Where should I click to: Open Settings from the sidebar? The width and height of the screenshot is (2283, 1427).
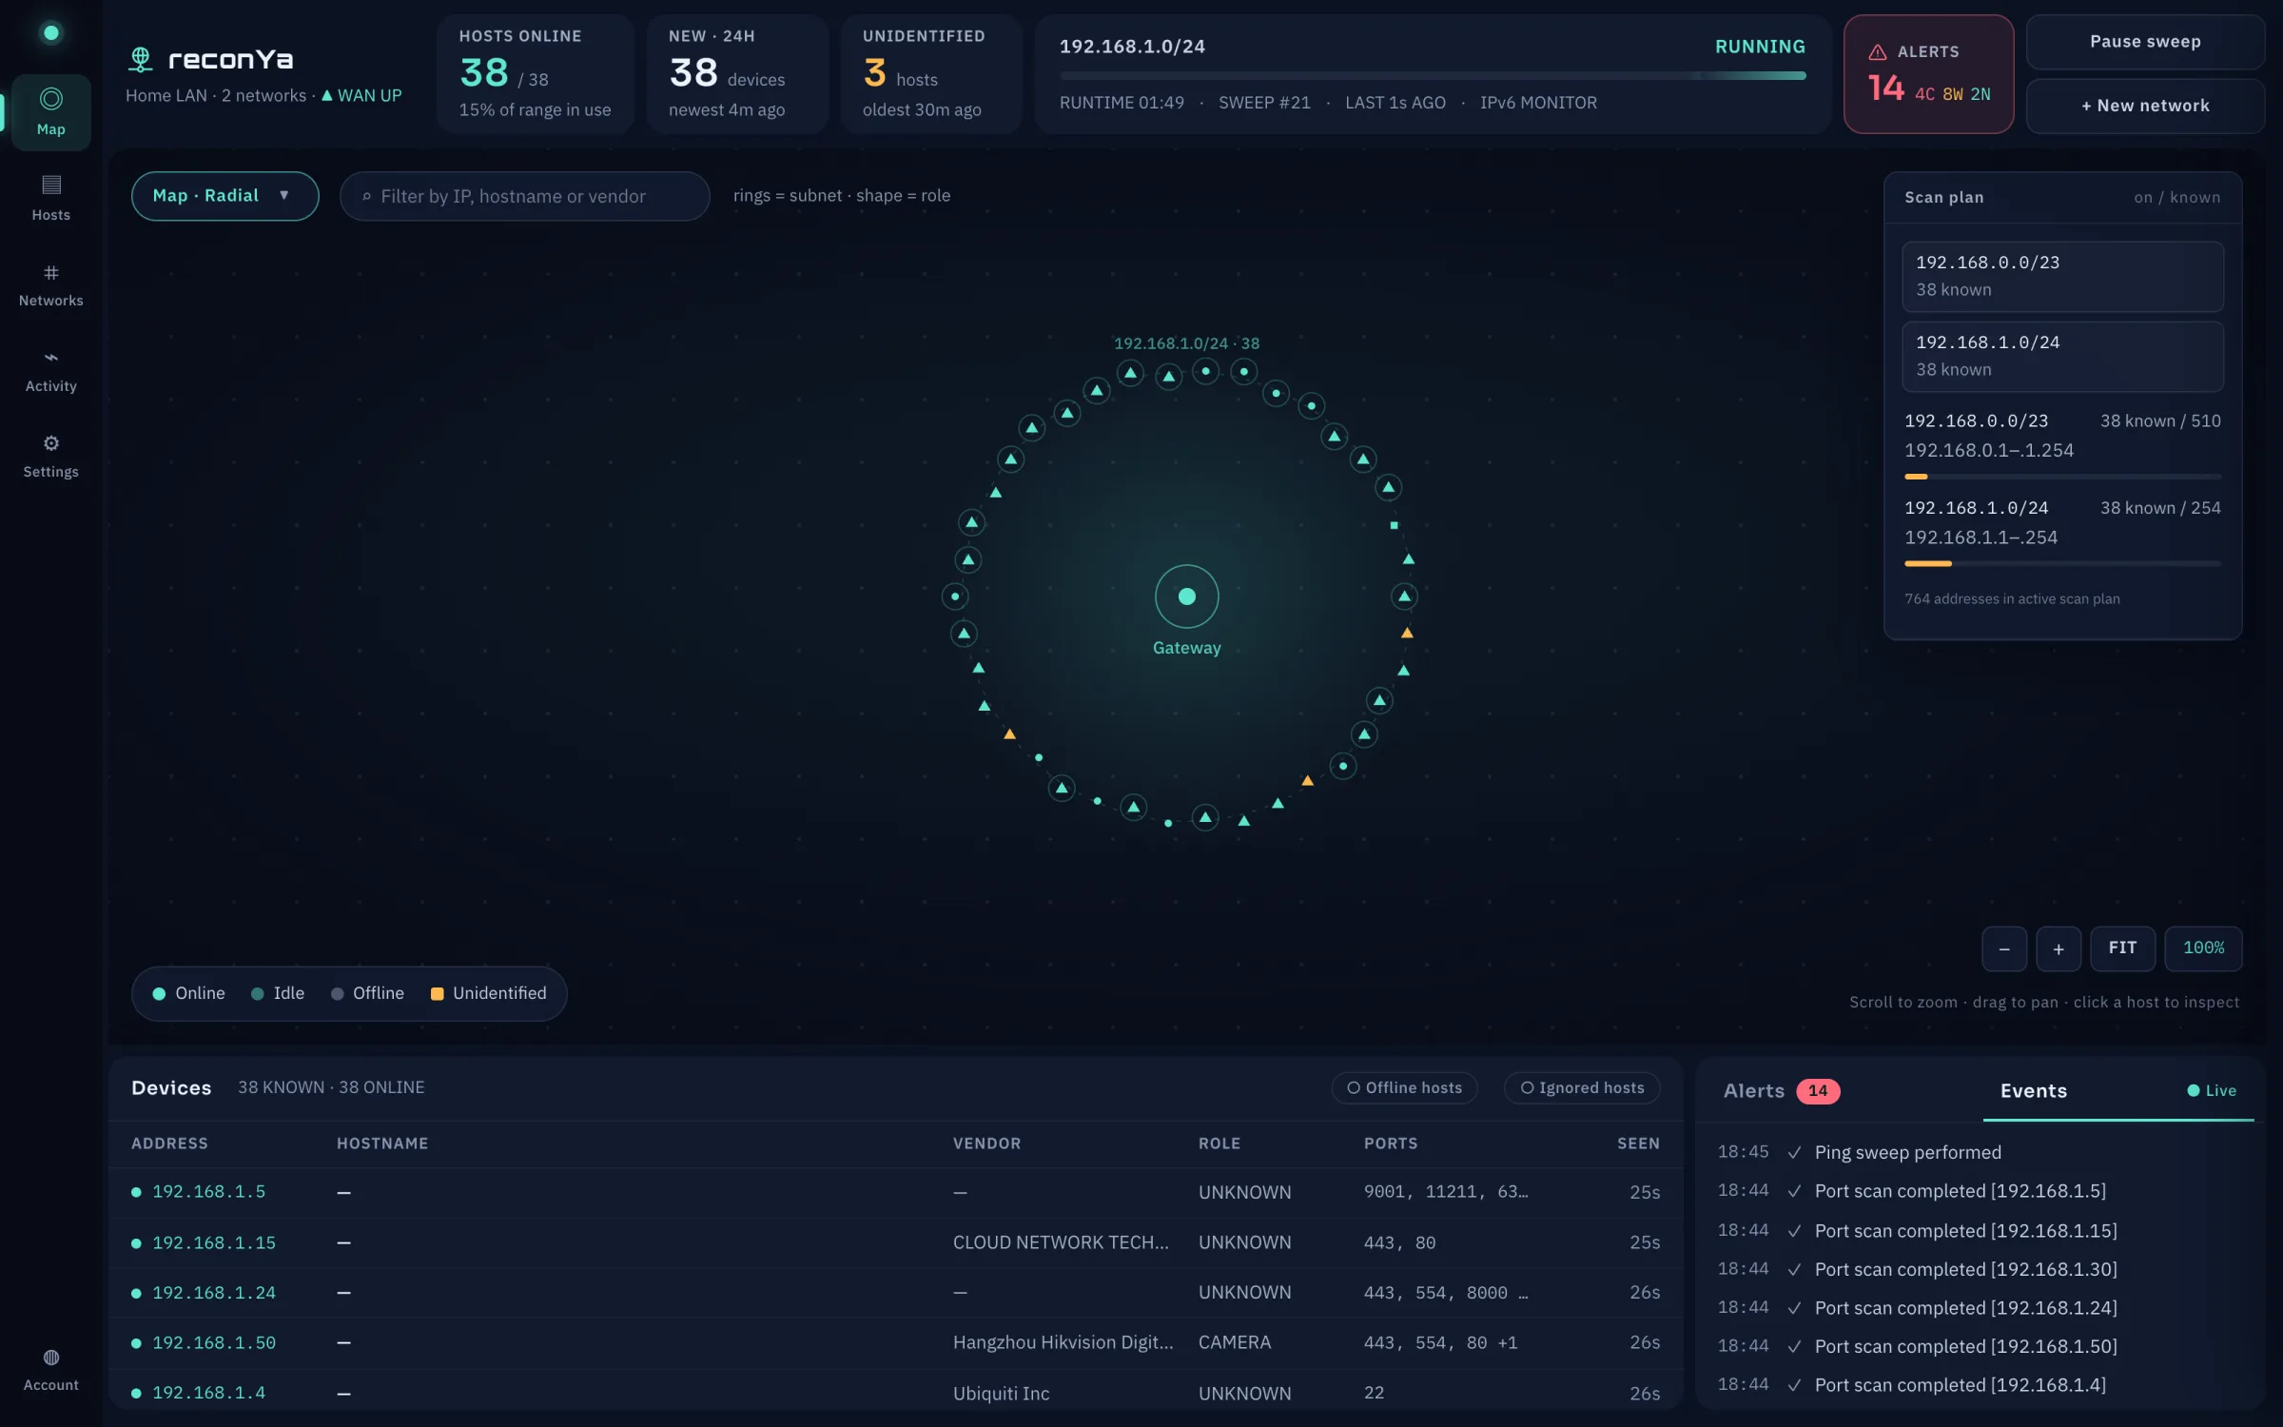click(x=51, y=456)
